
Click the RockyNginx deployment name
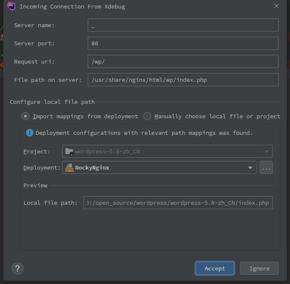(x=92, y=168)
